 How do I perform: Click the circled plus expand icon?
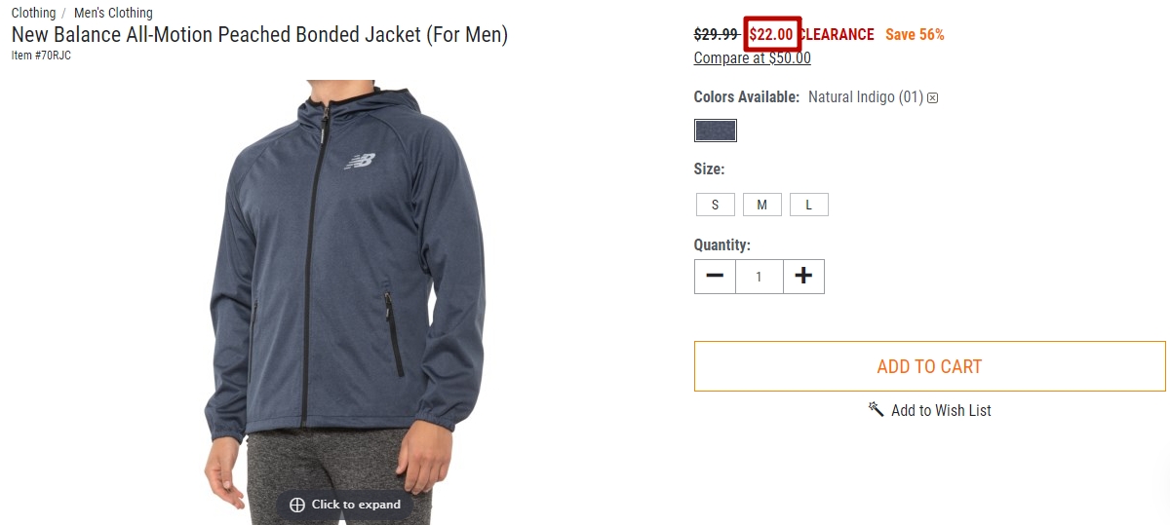(x=297, y=505)
